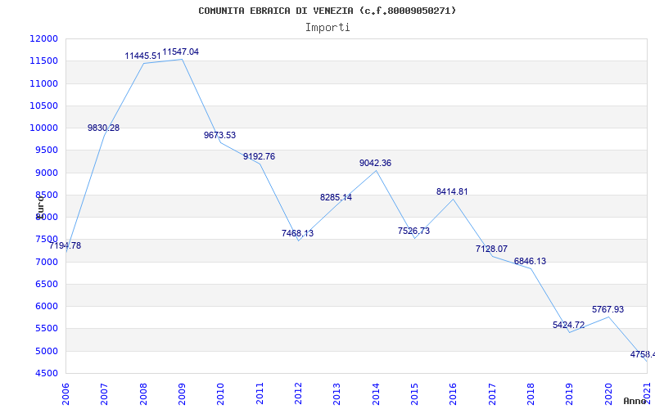Screen dimensions: 655x409
Task: Select the year 2020 axis label
Action: click(608, 393)
